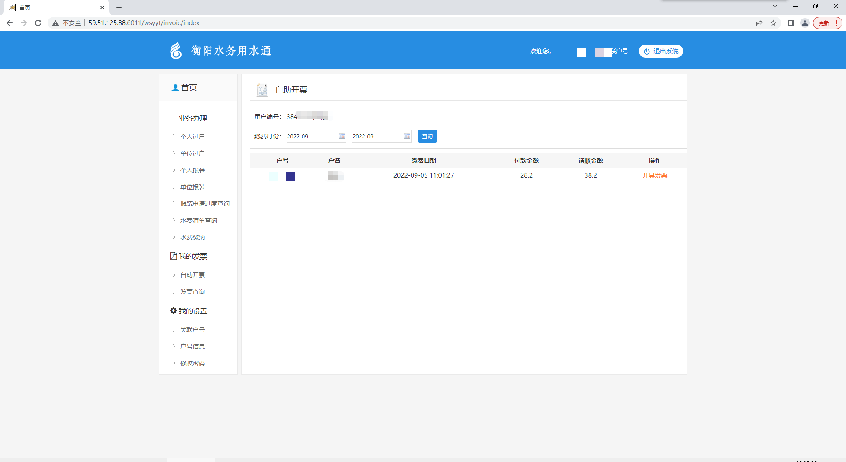The image size is (846, 462).
Task: Go to 发票查询 in sidebar
Action: 192,292
